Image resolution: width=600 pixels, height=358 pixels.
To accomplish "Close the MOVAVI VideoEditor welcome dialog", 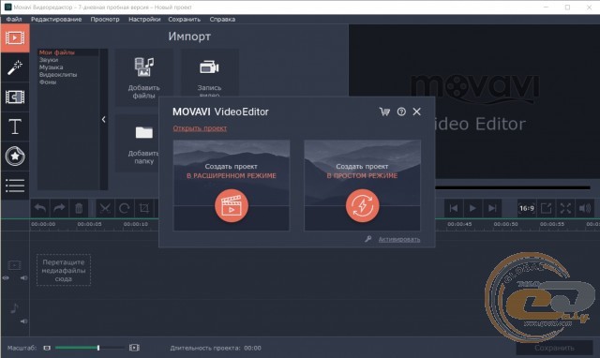I will point(416,112).
